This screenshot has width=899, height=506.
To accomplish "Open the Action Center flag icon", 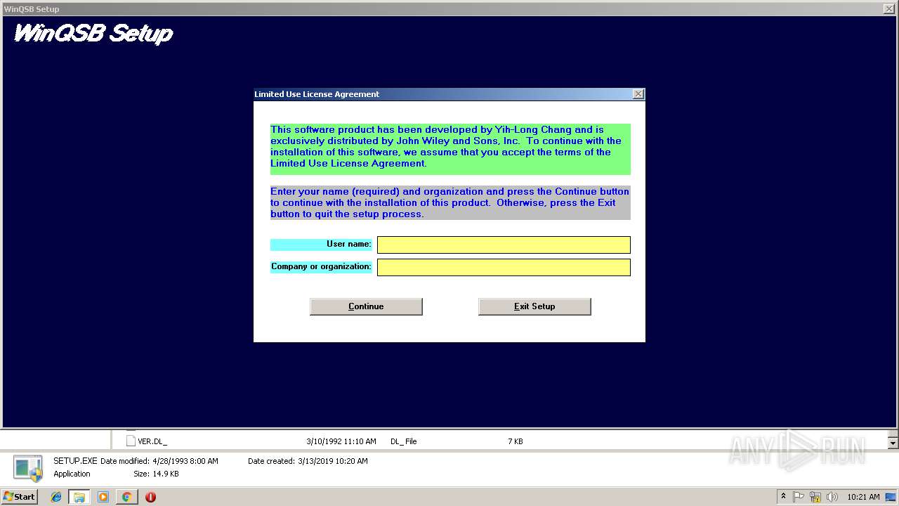I will coord(799,497).
